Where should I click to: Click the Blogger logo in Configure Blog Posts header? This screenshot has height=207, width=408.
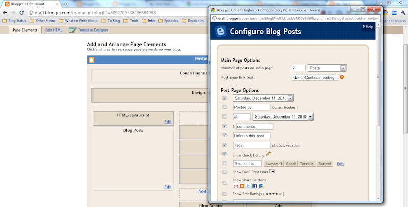coord(221,32)
